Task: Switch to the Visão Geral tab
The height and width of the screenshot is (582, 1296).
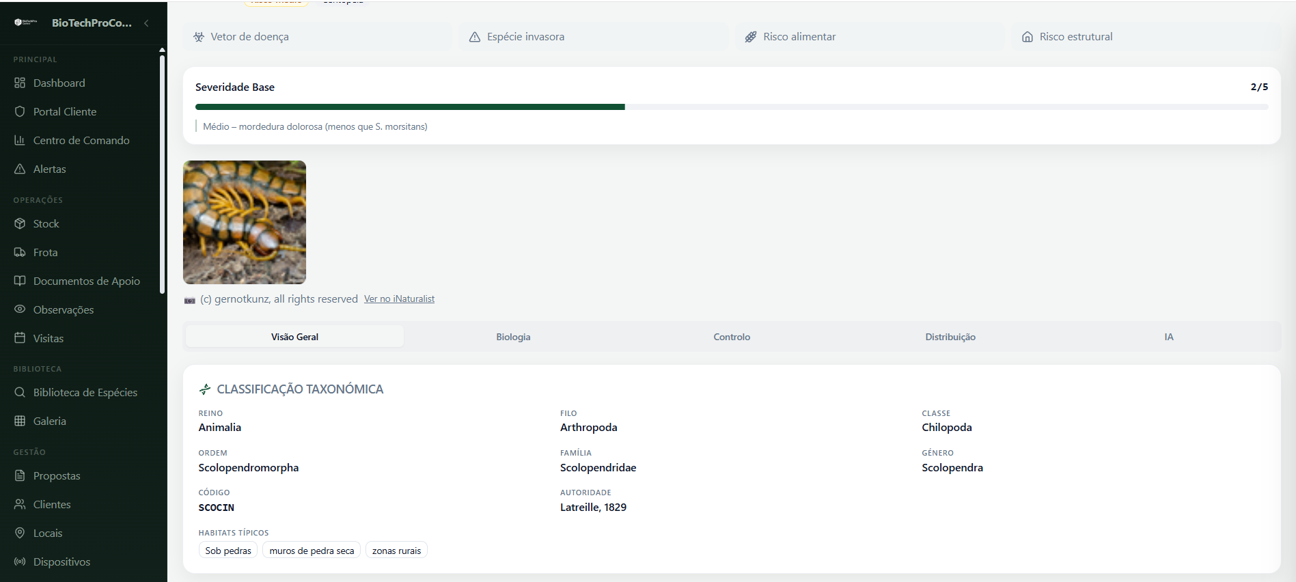Action: (x=294, y=337)
